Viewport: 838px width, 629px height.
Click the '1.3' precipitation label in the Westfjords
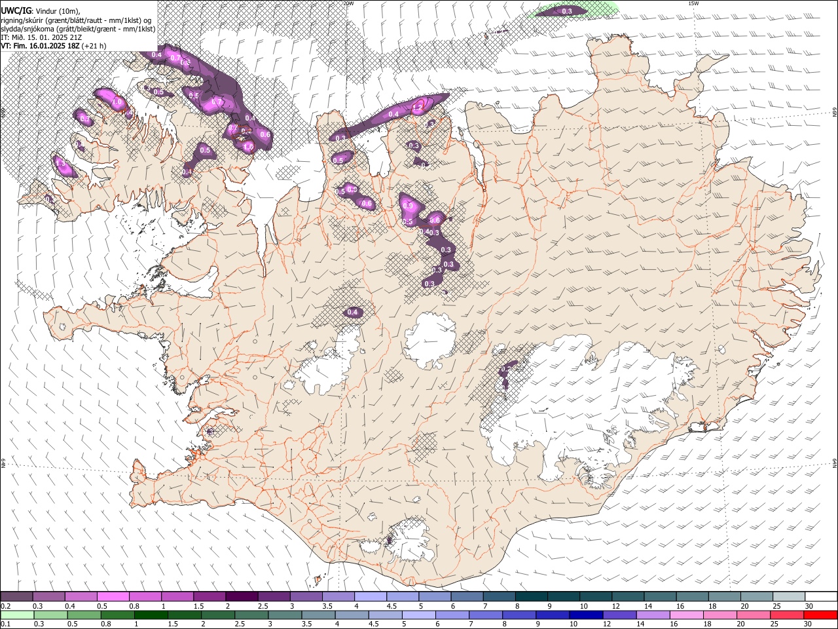60,162
